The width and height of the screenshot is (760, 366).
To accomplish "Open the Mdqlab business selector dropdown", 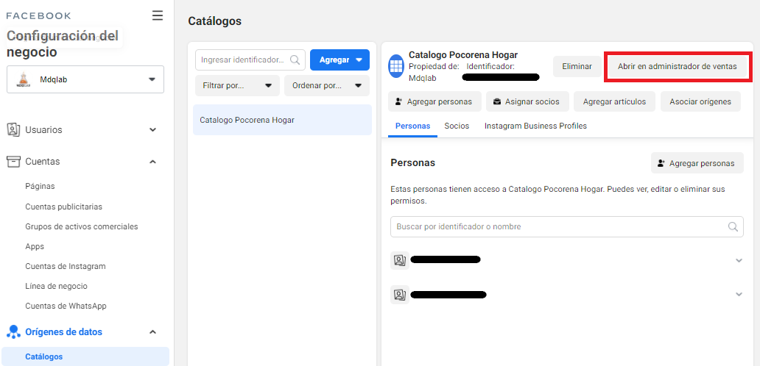I will point(85,79).
